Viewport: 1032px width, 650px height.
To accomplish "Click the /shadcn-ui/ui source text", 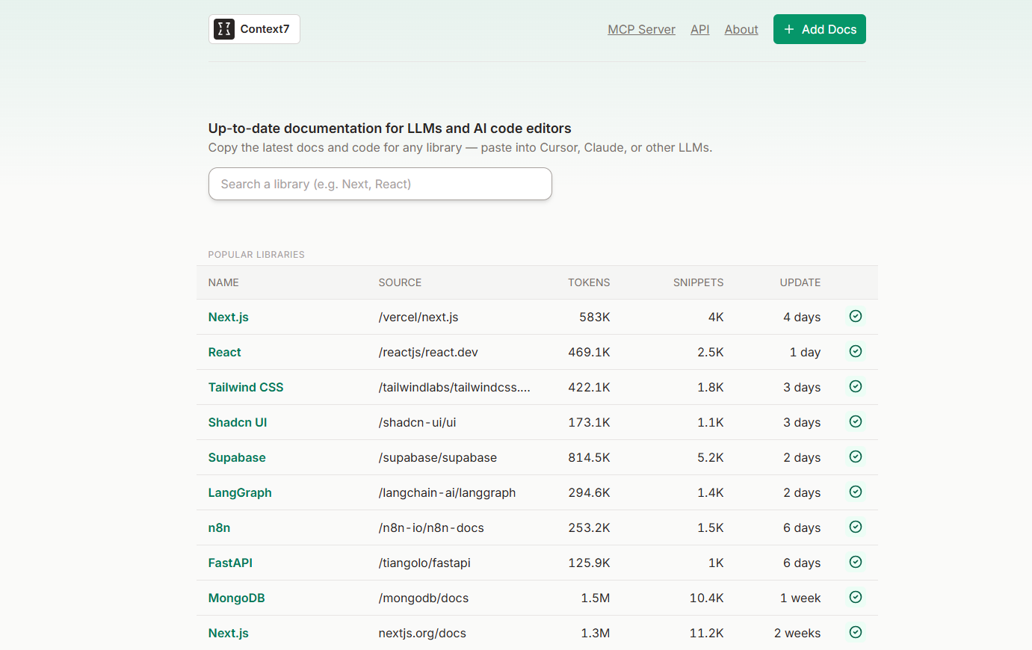I will tap(417, 422).
